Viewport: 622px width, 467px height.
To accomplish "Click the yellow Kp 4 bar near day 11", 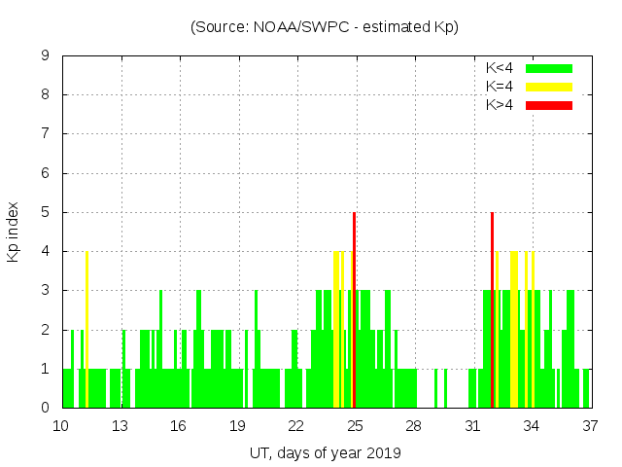I will [x=86, y=331].
